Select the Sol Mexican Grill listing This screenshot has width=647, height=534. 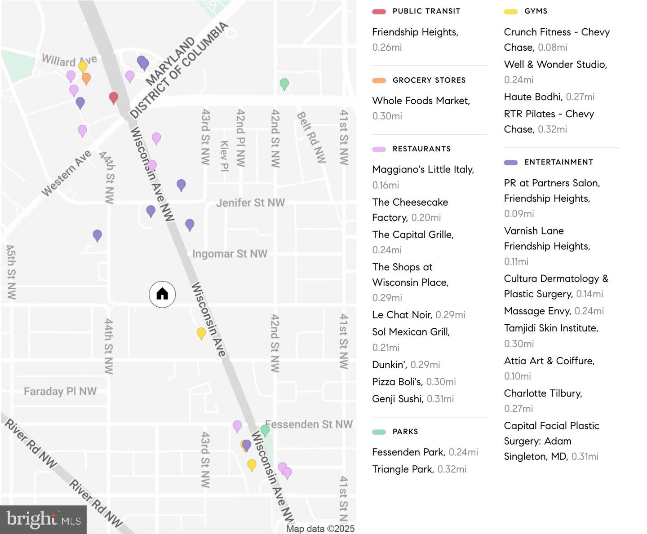(411, 340)
